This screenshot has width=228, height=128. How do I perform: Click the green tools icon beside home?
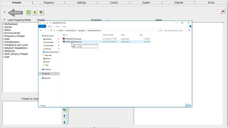[41, 12]
